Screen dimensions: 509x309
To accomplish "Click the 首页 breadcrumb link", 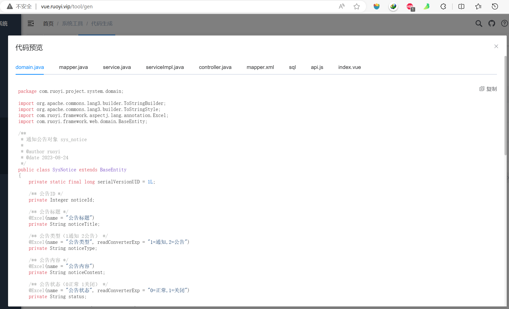I will tap(48, 24).
